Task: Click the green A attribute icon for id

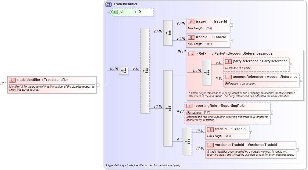Action: [114, 12]
